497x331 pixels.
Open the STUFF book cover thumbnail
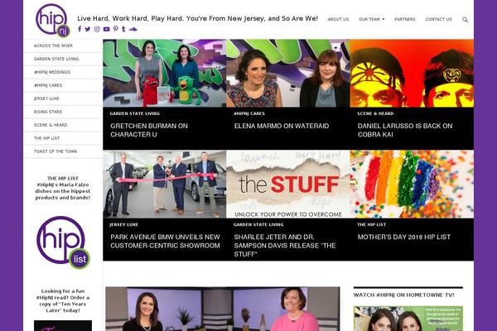click(288, 184)
